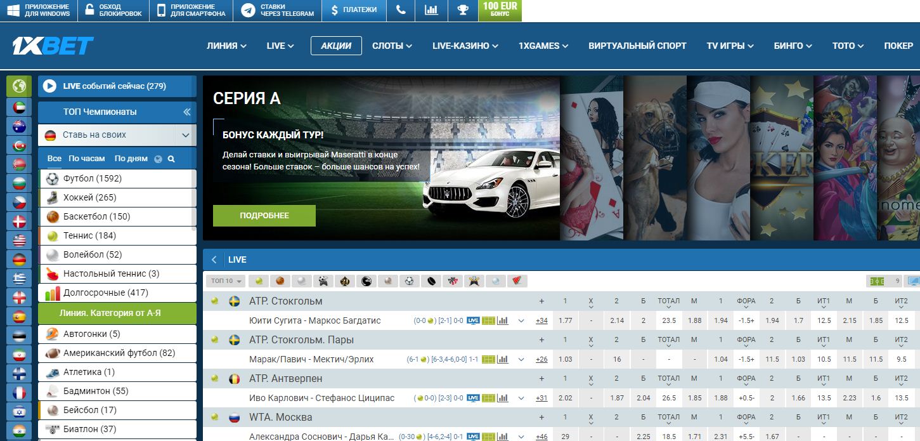Click the trophy results icon
Image resolution: width=920 pixels, height=441 pixels.
pyautogui.click(x=462, y=10)
